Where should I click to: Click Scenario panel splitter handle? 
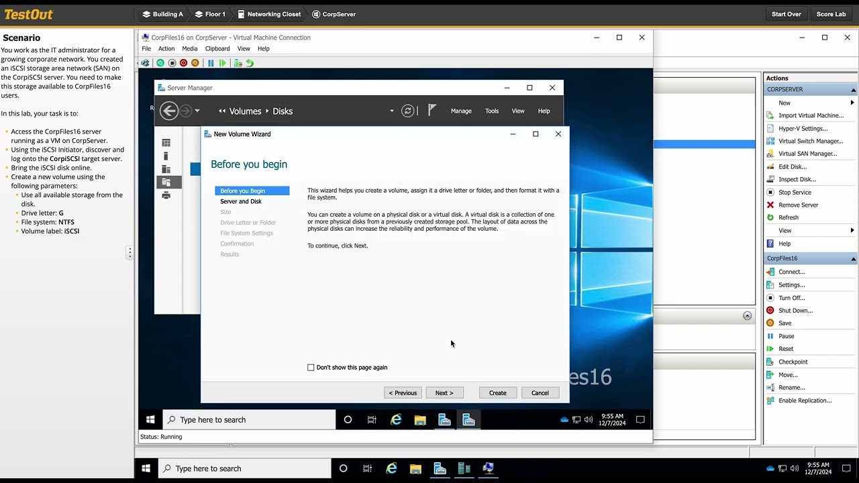[130, 252]
